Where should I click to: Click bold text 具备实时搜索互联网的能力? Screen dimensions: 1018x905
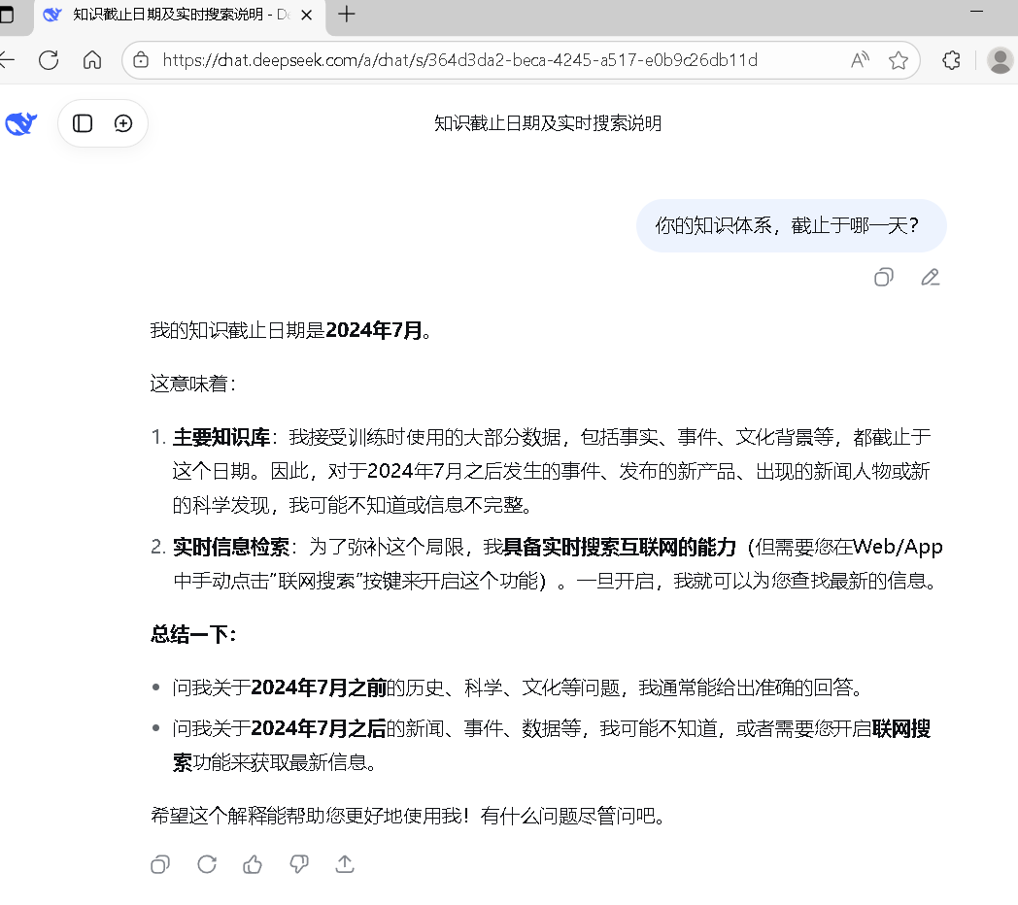click(x=620, y=547)
